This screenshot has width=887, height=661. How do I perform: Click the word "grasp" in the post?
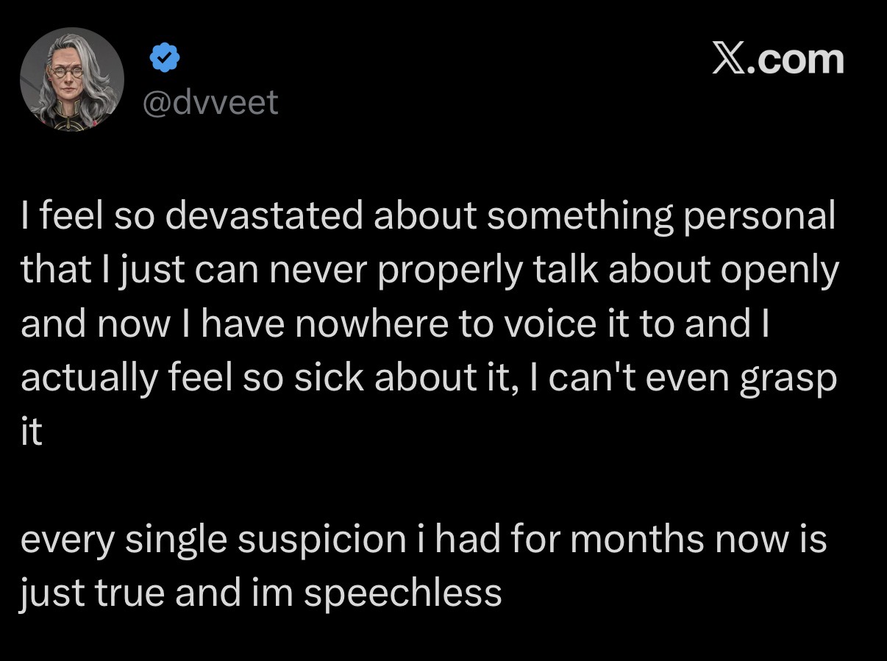click(789, 379)
